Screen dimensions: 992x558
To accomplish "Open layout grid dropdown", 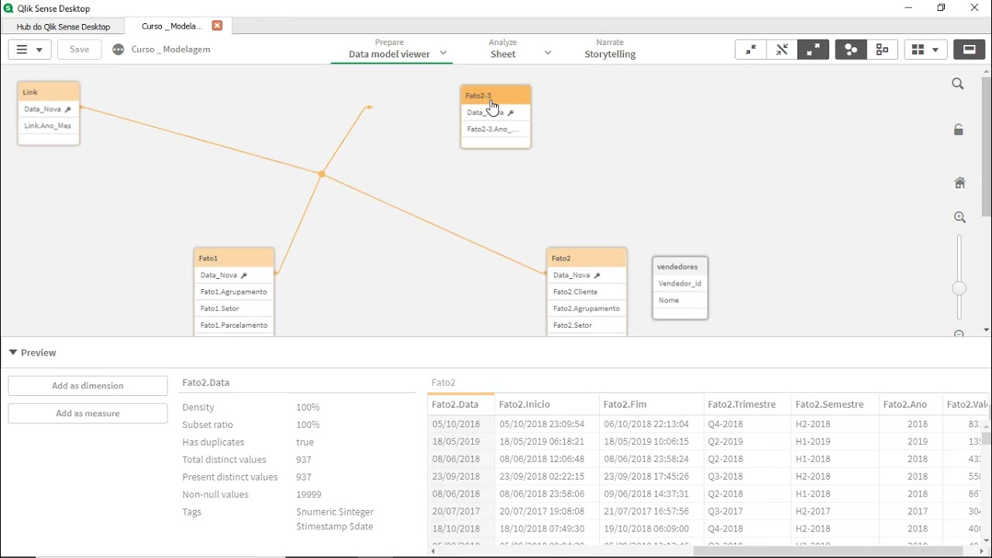I will (925, 50).
